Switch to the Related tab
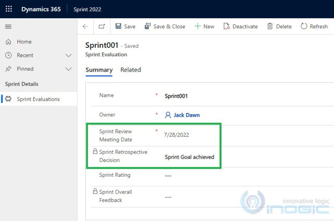 [130, 70]
